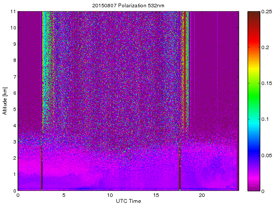Click the x-axis tick label 15
Viewport: 274px width, 205px height.
click(156, 195)
